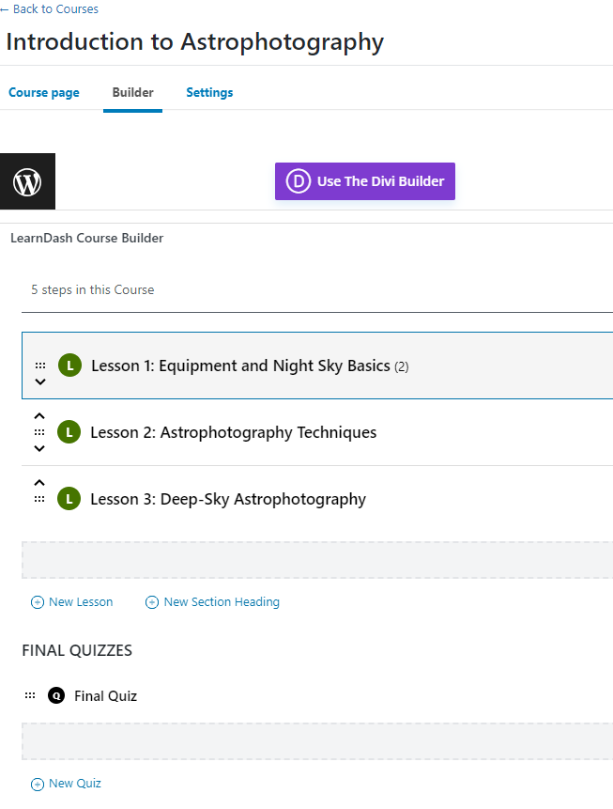Screen dimensions: 613x809
Task: Move Lesson 1 down with its chevron
Action: [x=40, y=381]
